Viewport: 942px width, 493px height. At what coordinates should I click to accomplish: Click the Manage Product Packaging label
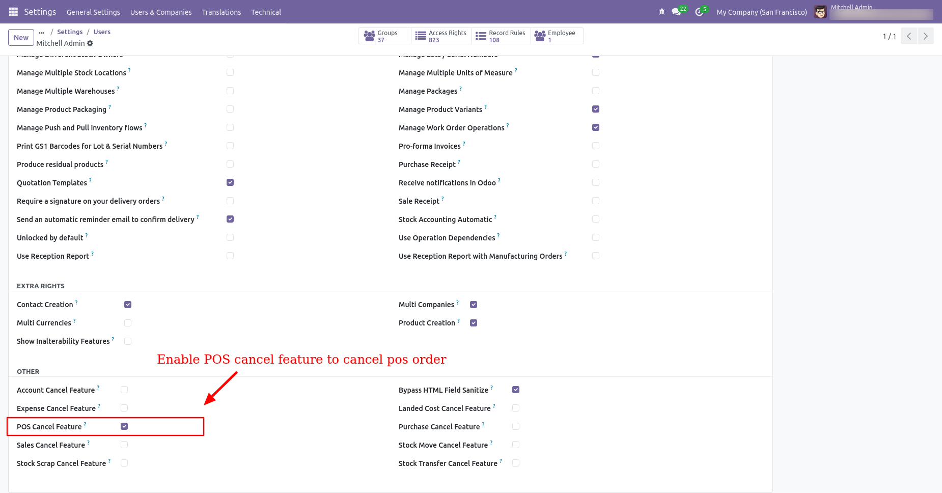tap(62, 109)
